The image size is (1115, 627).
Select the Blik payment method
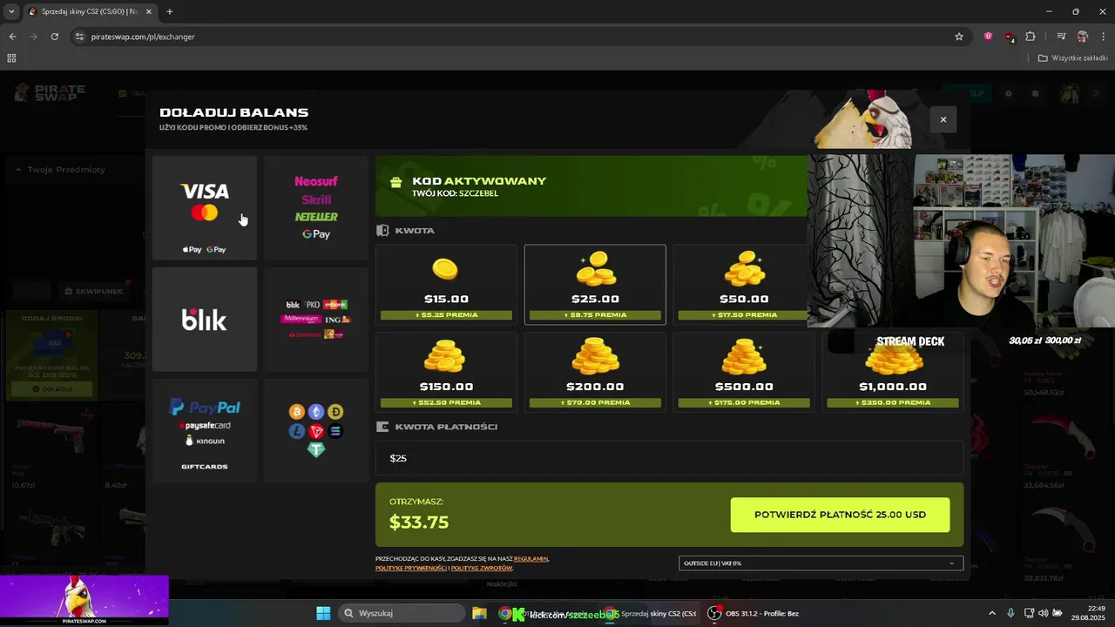pos(205,320)
